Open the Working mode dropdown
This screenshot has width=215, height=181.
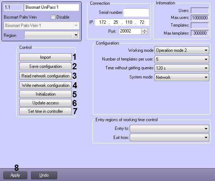click(x=182, y=50)
